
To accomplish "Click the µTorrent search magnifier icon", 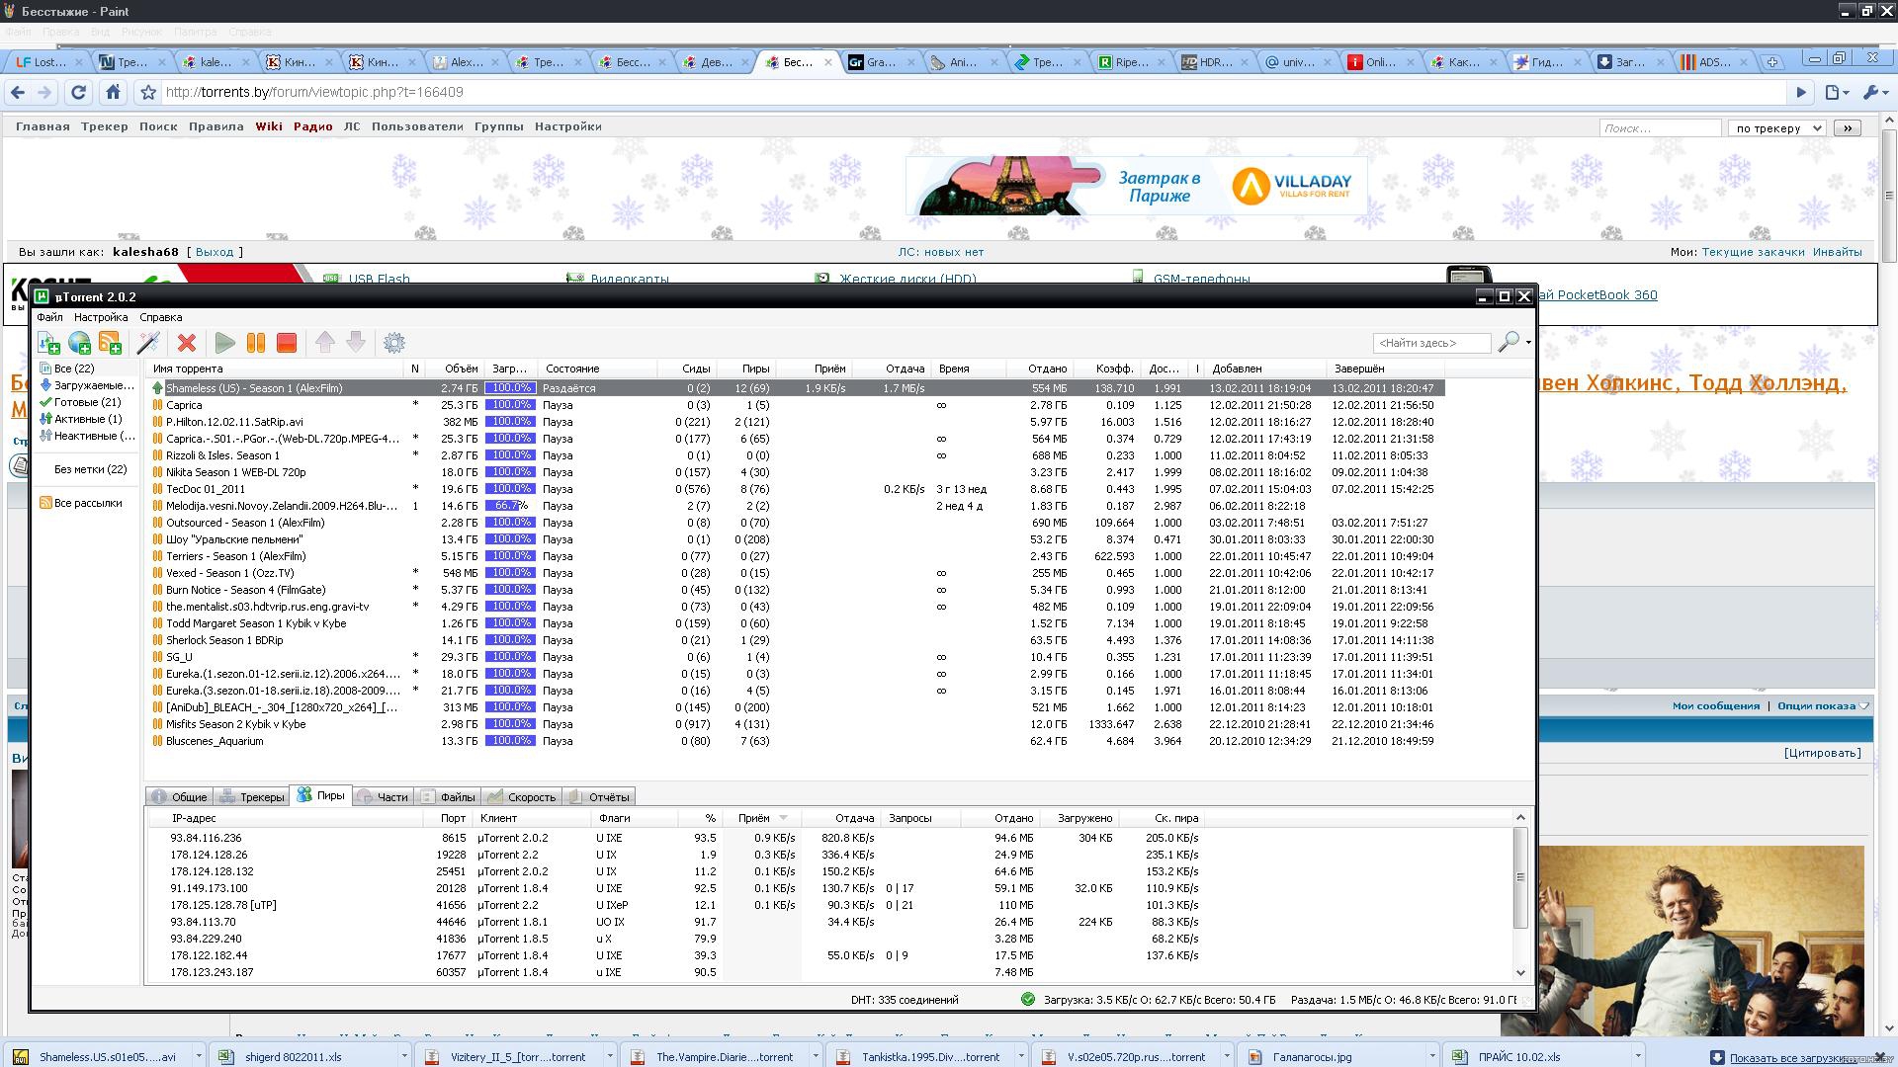I will coord(1509,342).
